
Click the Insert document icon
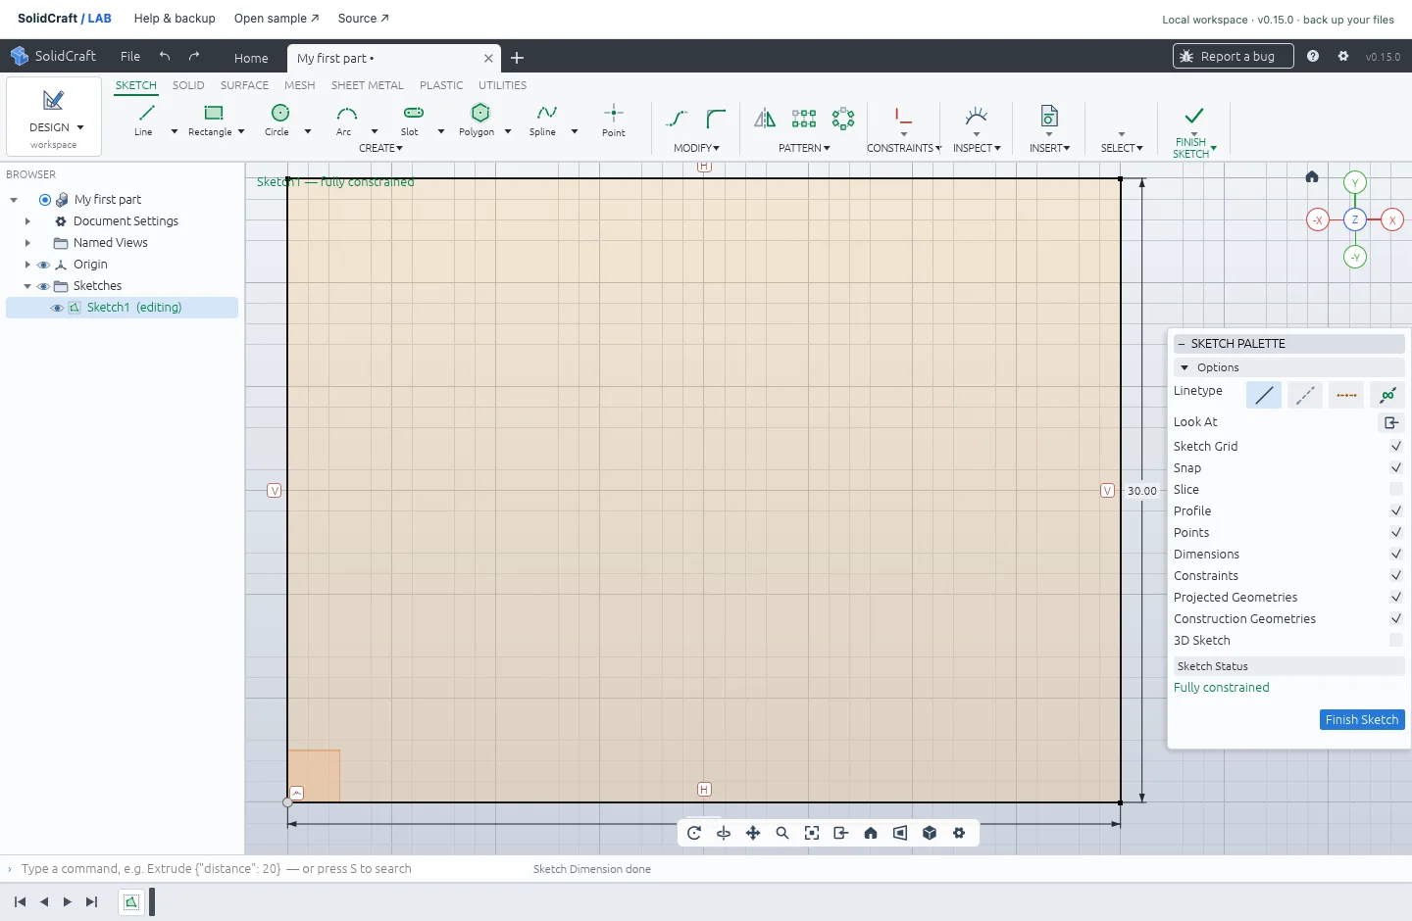(1049, 116)
